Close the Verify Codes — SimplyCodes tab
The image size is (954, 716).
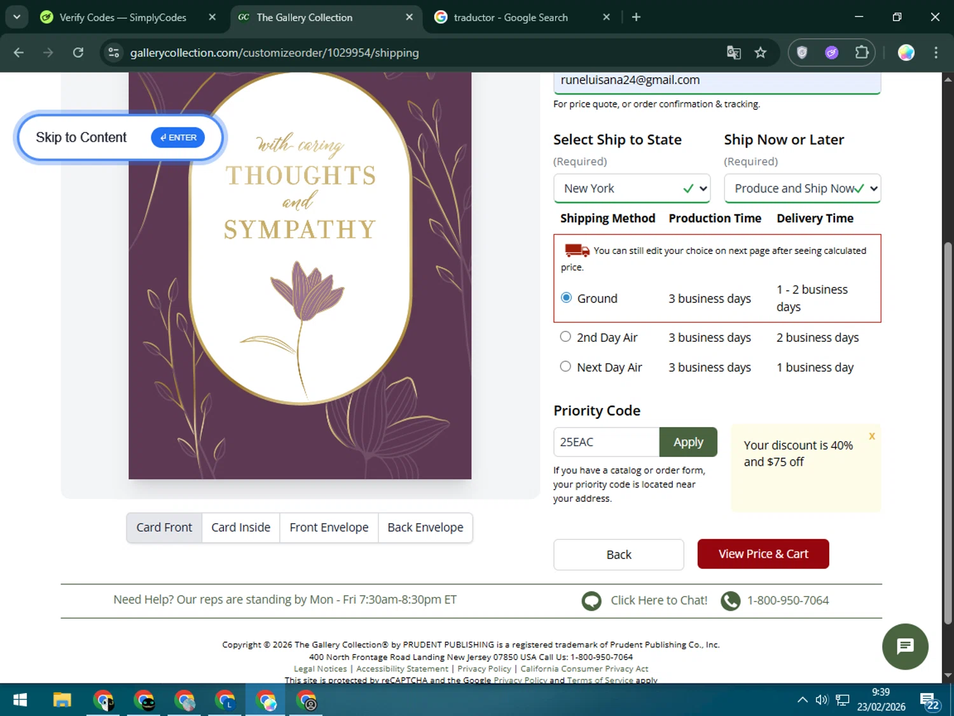[212, 17]
